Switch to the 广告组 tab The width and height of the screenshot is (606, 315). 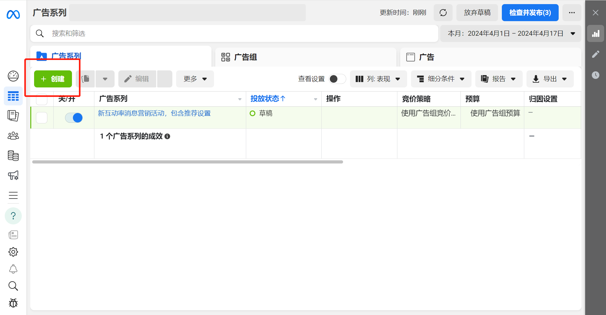245,57
